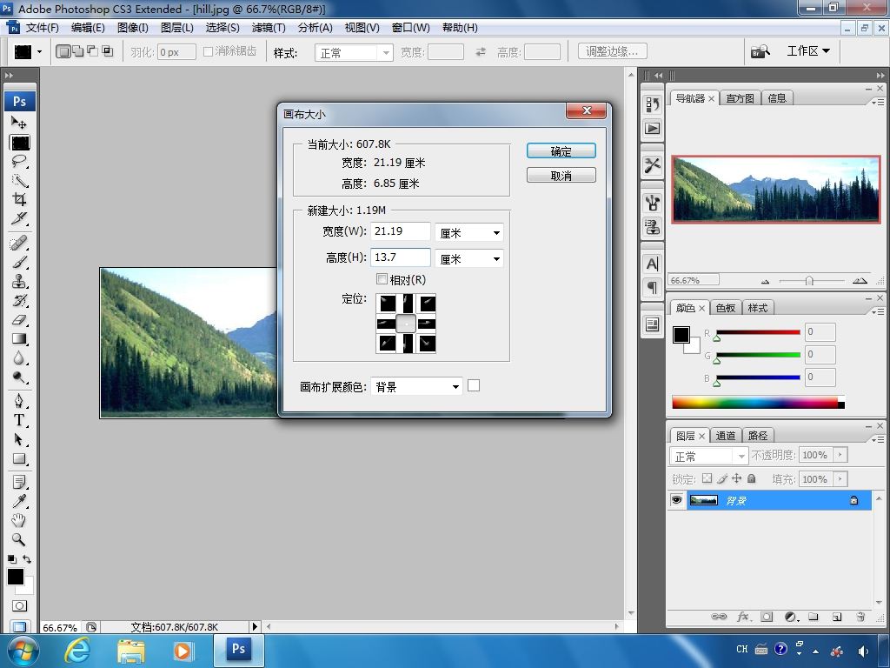The image size is (890, 668).
Task: Open the 图像(I) menu
Action: [x=133, y=27]
